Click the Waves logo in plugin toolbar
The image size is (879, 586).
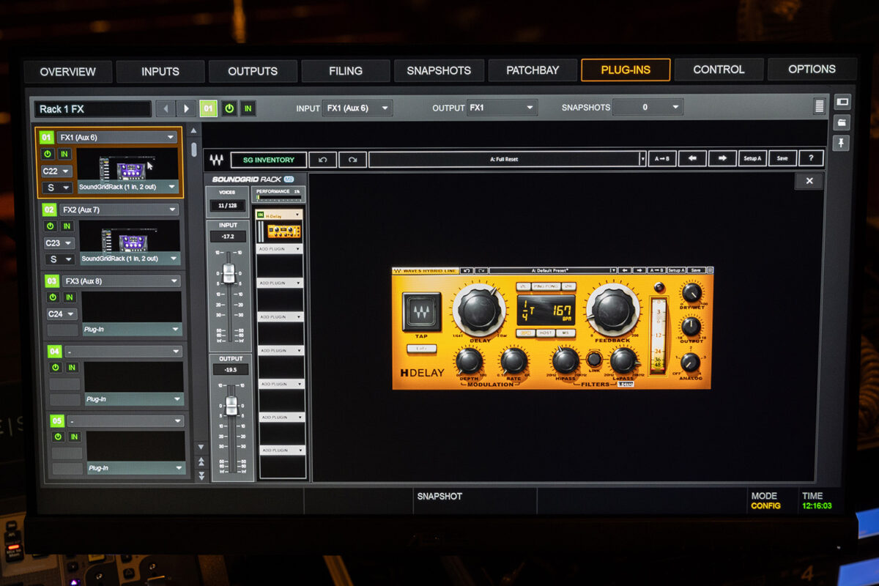217,160
